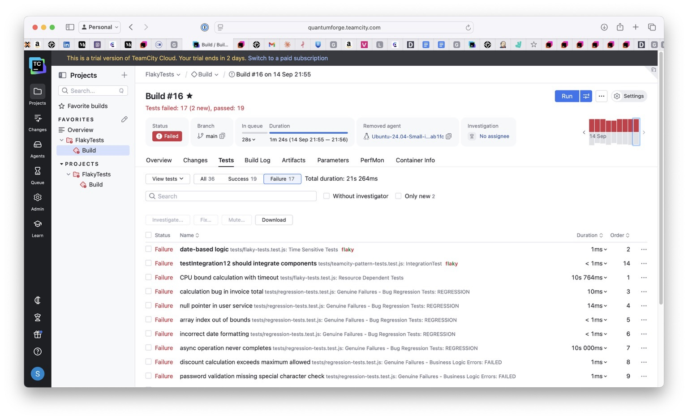Star Build #16 as favorite

[x=189, y=96]
